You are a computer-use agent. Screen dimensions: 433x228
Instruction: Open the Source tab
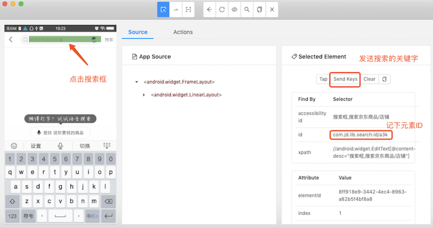[138, 32]
